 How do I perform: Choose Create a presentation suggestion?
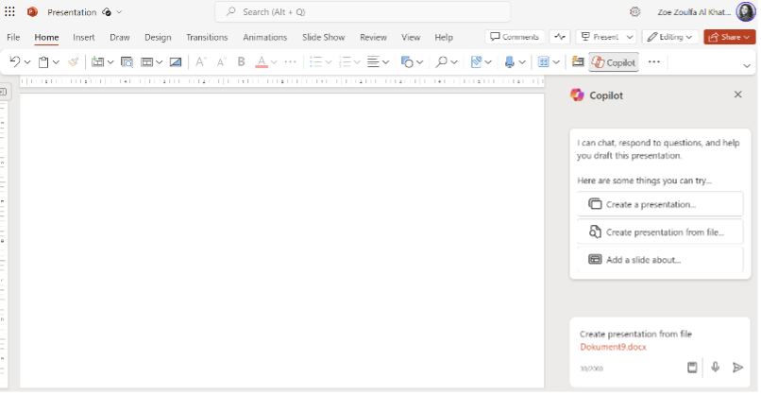(660, 204)
